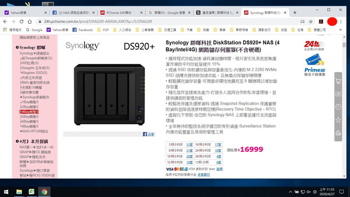The width and height of the screenshot is (350, 197).
Task: Share the product via Facebook 分享 icon
Action: point(148,134)
